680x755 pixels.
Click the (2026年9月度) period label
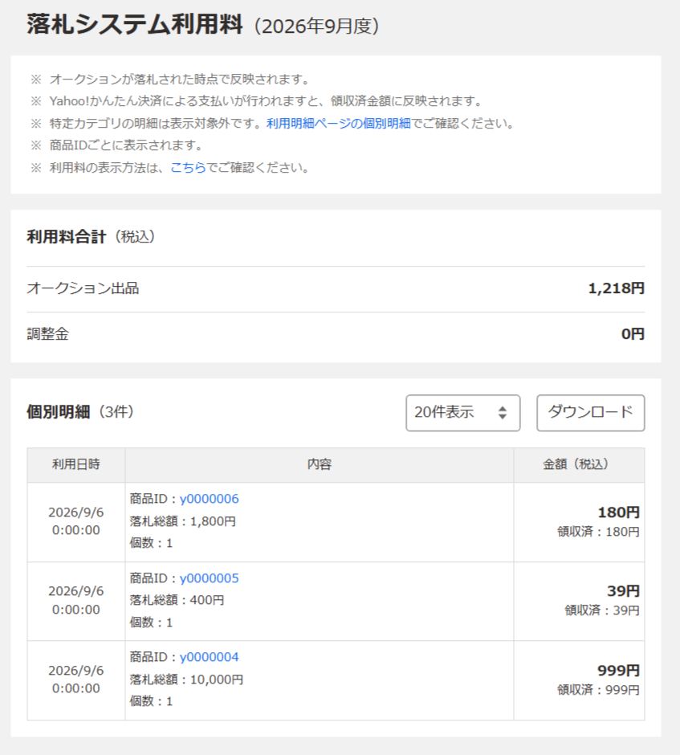316,27
